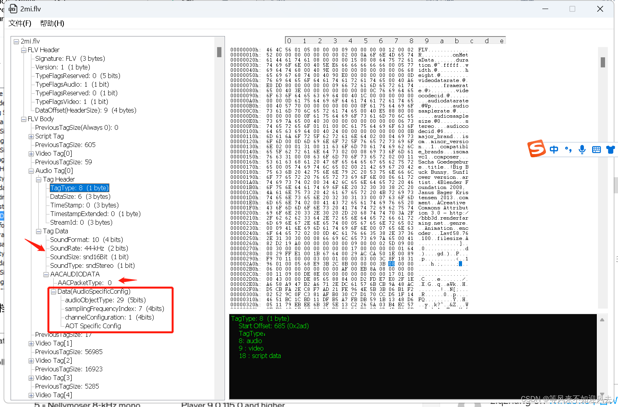The image size is (618, 407).
Task: Click the 2mi.flv title bar icon
Action: pyautogui.click(x=13, y=9)
